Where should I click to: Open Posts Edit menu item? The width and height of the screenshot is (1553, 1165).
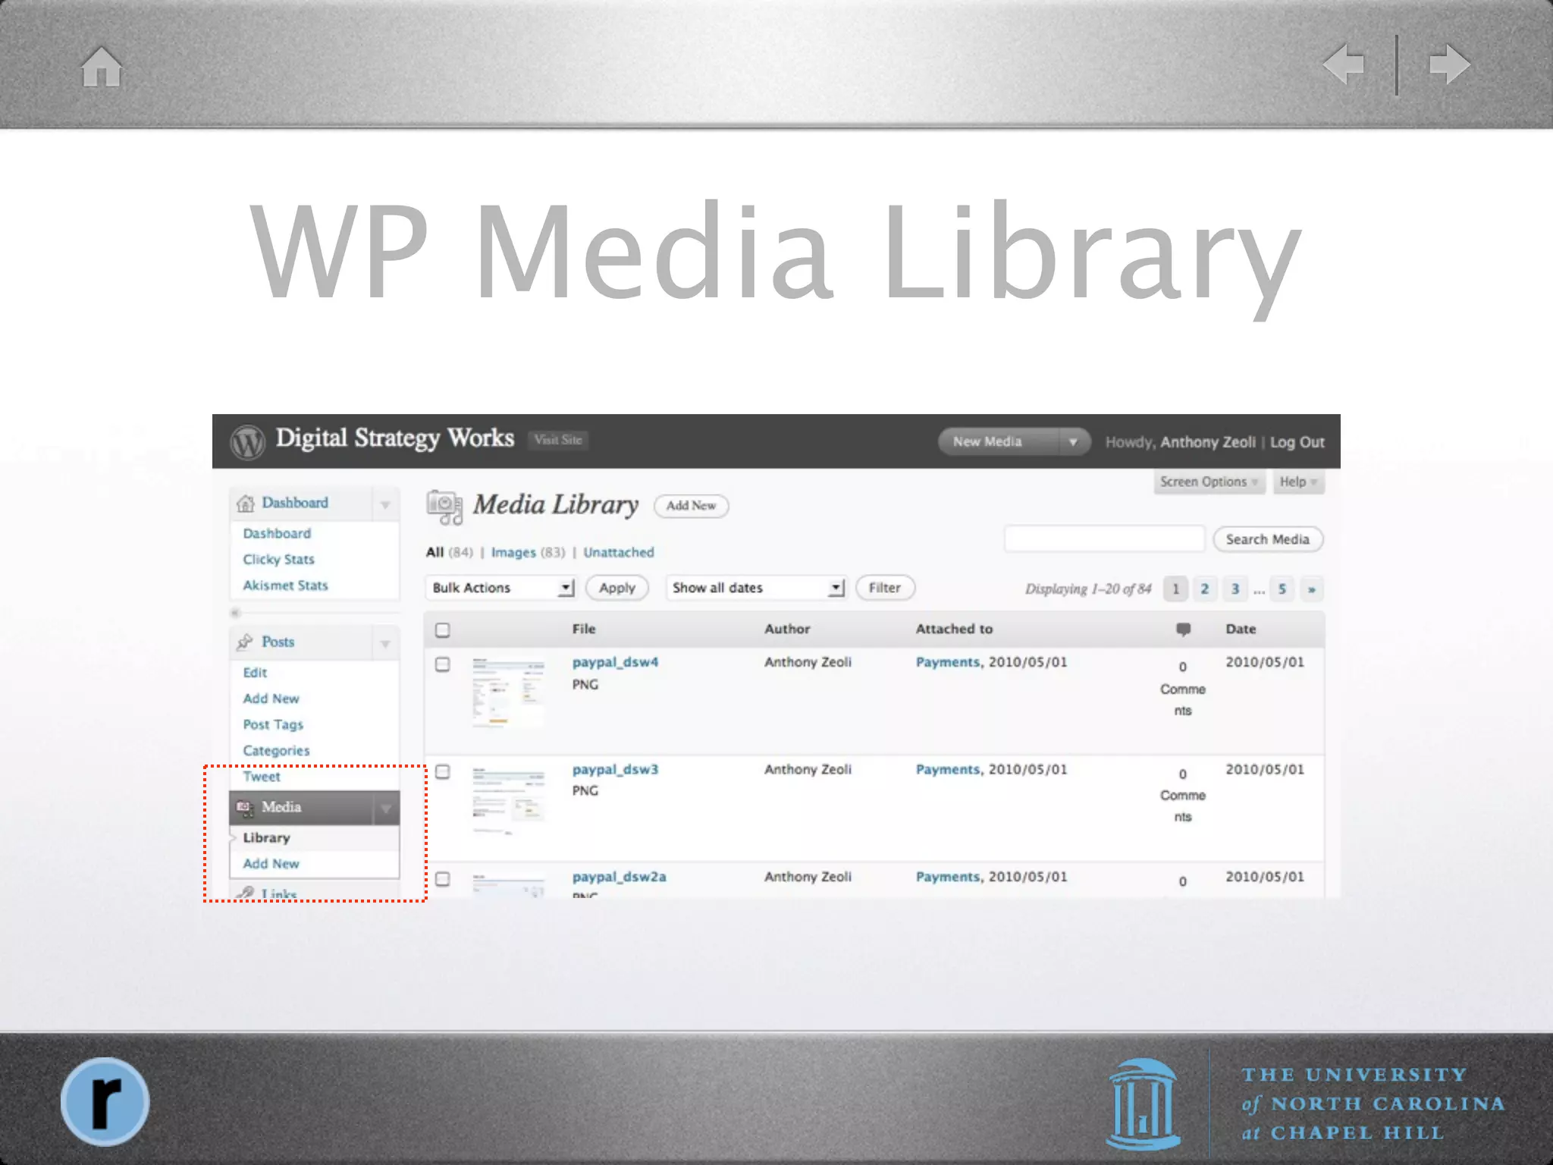[x=255, y=673]
